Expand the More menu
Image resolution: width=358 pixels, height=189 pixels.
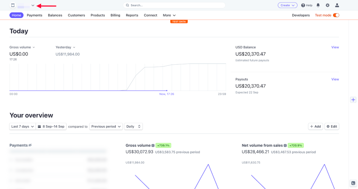[169, 15]
